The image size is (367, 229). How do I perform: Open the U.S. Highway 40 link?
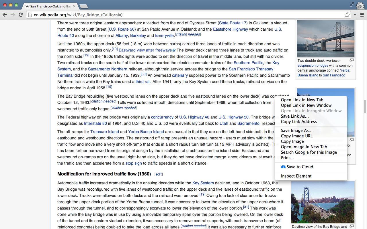(x=194, y=117)
